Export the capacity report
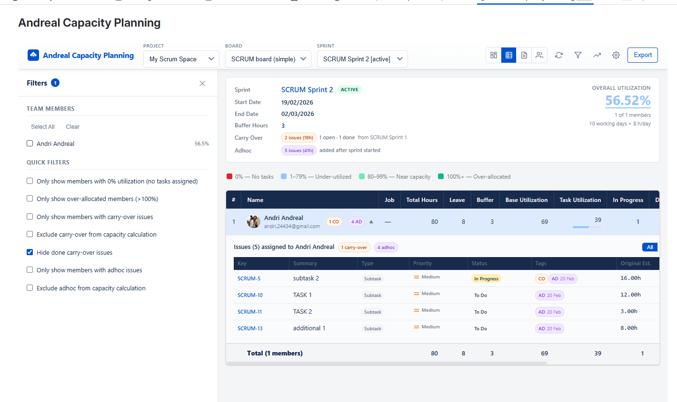The width and height of the screenshot is (677, 402). [x=642, y=55]
